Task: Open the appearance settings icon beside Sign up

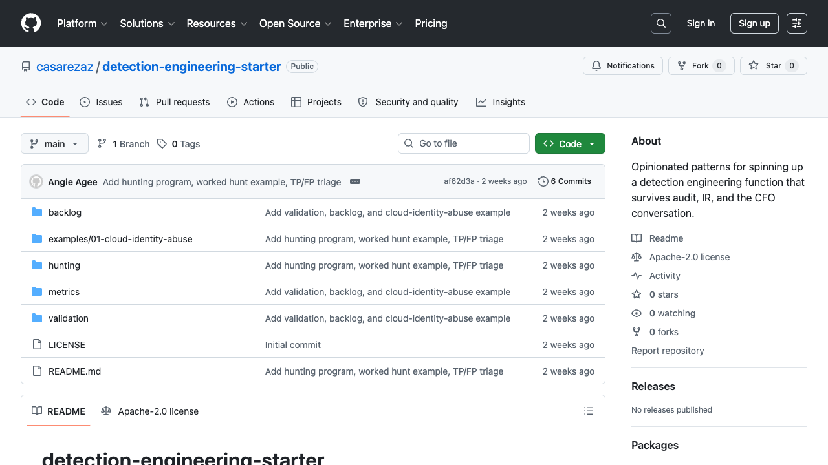Action: click(797, 23)
